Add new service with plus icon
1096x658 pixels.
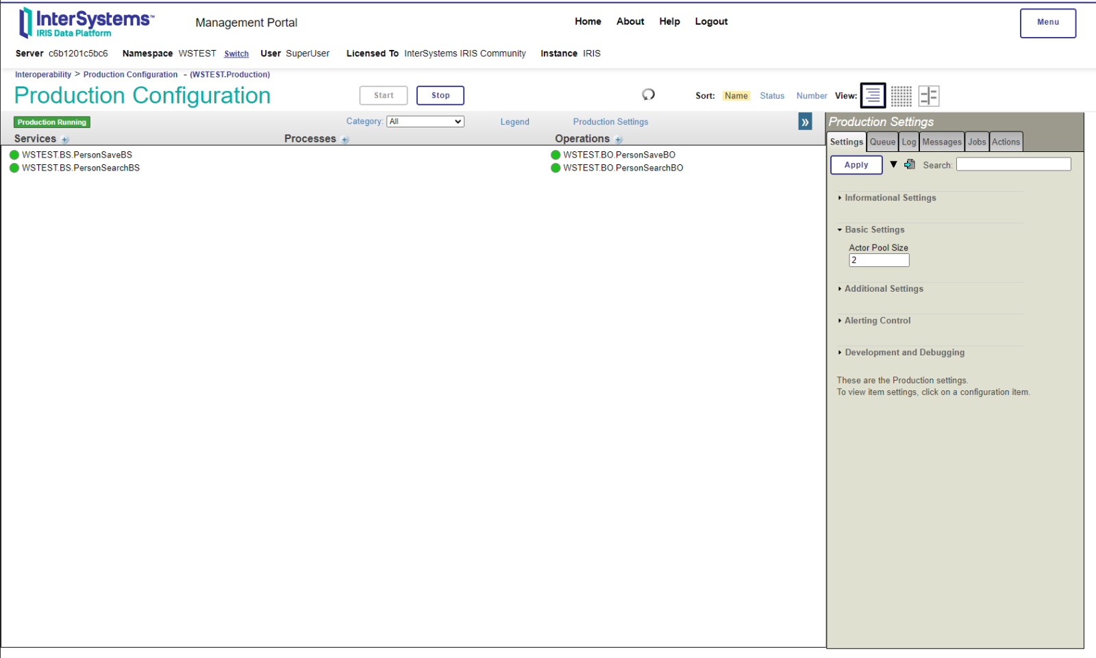tap(65, 140)
